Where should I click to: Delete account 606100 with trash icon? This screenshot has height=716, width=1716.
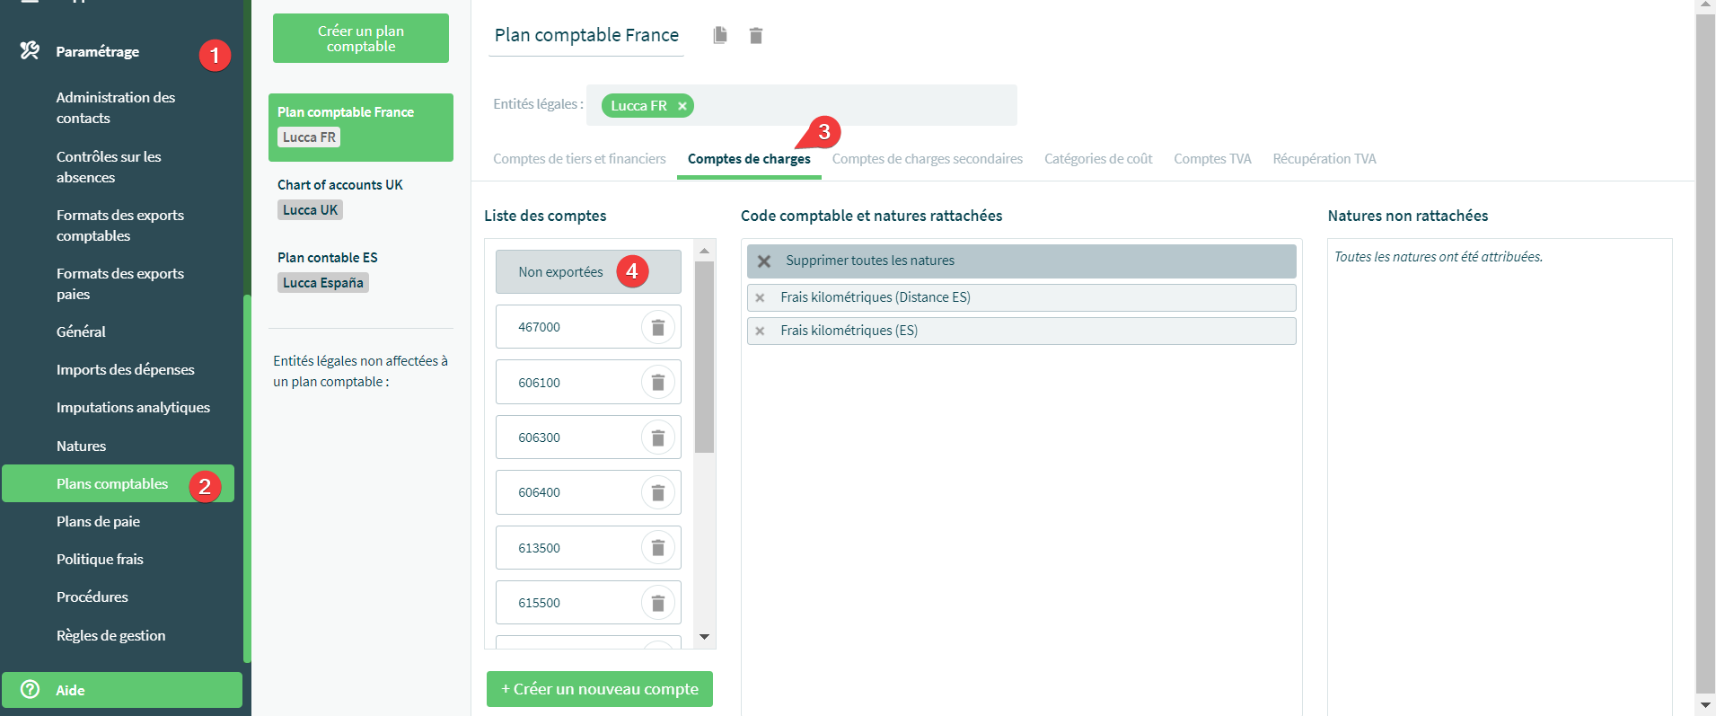pyautogui.click(x=657, y=383)
